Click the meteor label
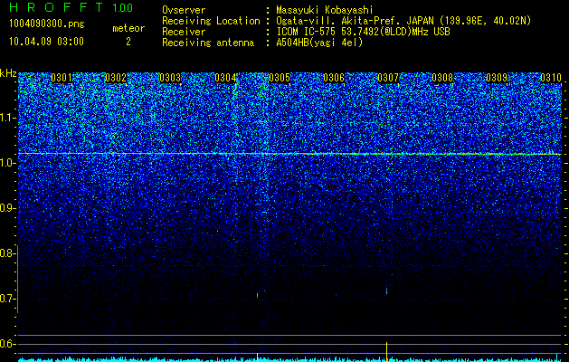The image size is (569, 362). tap(128, 28)
